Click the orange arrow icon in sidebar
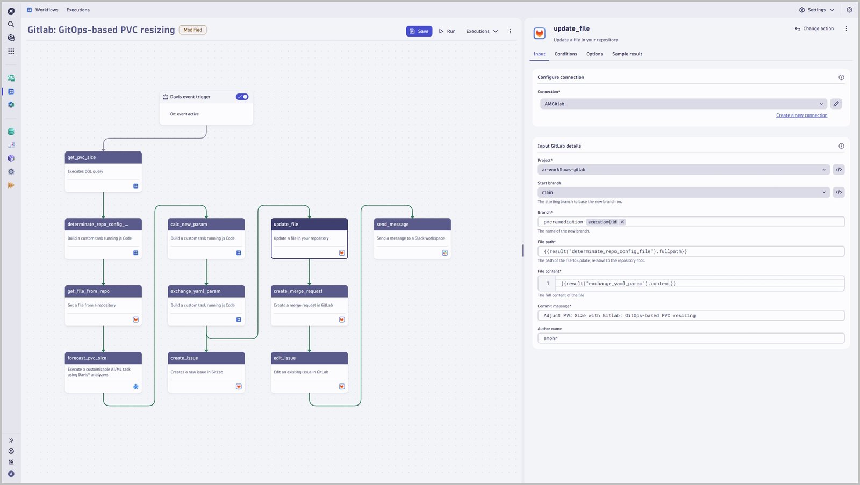Image resolution: width=860 pixels, height=485 pixels. (x=11, y=185)
